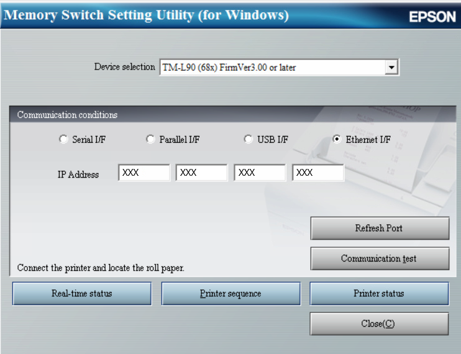
Task: Click the Memory Switch Setting Utility title
Action: (147, 16)
